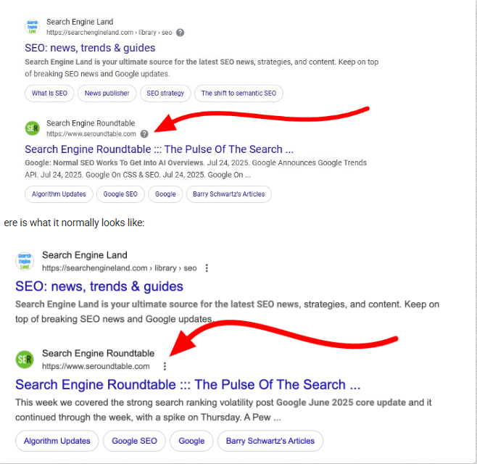Click green SER favicon in larger lower result

click(25, 359)
